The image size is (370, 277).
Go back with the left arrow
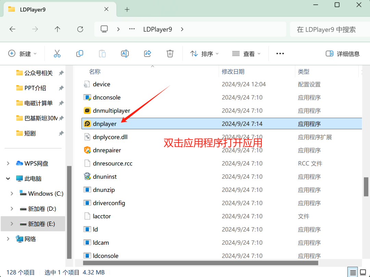[x=12, y=29]
